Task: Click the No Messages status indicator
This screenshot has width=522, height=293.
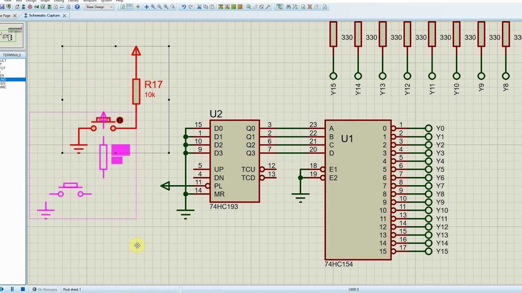Action: click(x=45, y=289)
